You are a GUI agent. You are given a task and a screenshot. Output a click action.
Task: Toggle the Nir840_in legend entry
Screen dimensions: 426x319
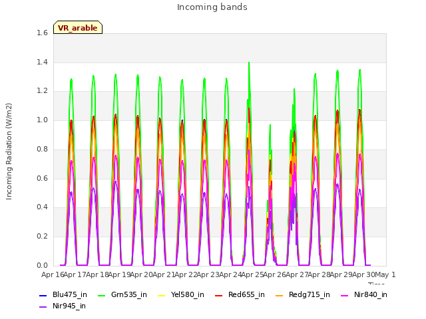pyautogui.click(x=364, y=294)
